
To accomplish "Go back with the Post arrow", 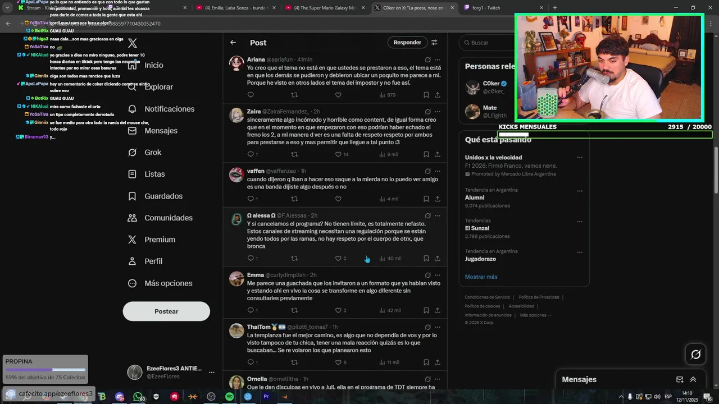I will (x=233, y=43).
